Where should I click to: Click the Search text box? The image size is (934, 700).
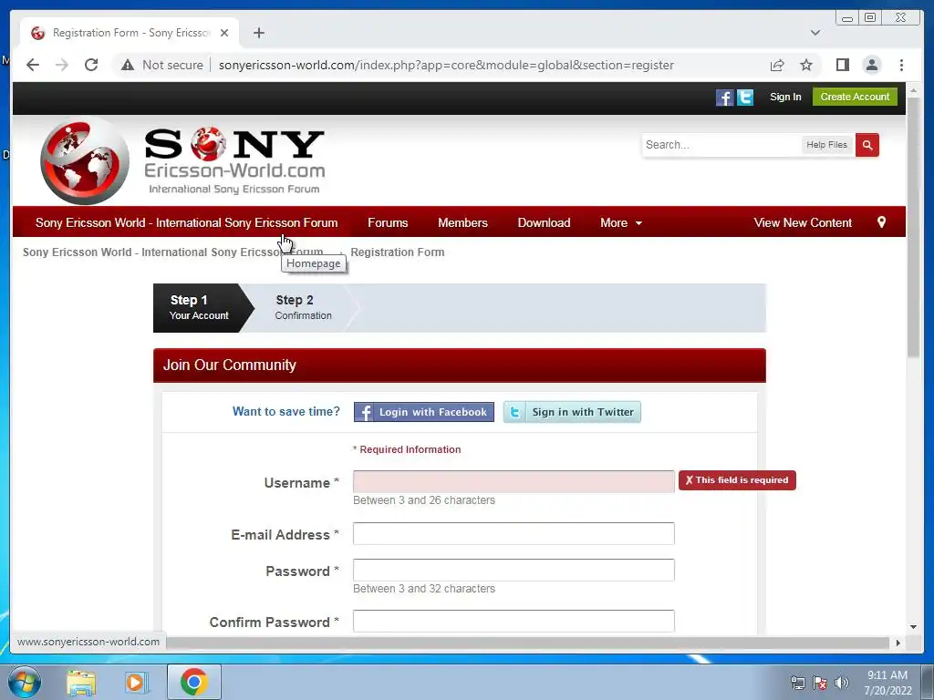721,145
